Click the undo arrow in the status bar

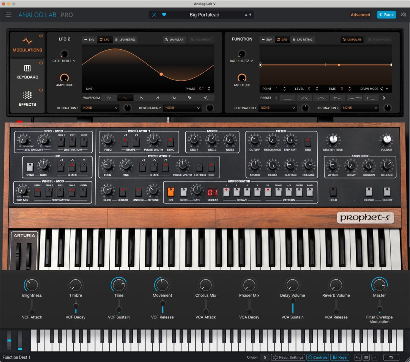click(358, 357)
